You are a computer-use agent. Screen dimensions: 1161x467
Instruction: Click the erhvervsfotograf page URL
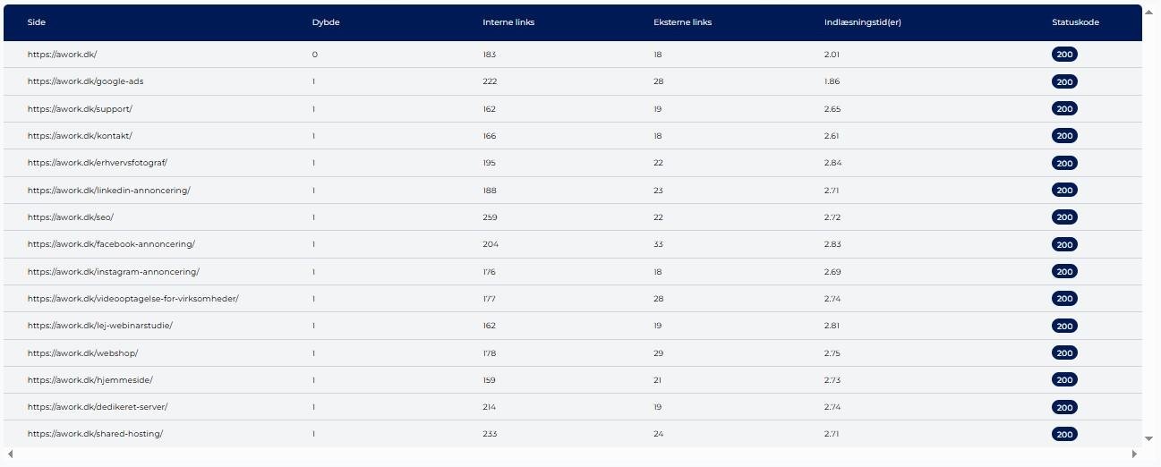[x=98, y=163]
